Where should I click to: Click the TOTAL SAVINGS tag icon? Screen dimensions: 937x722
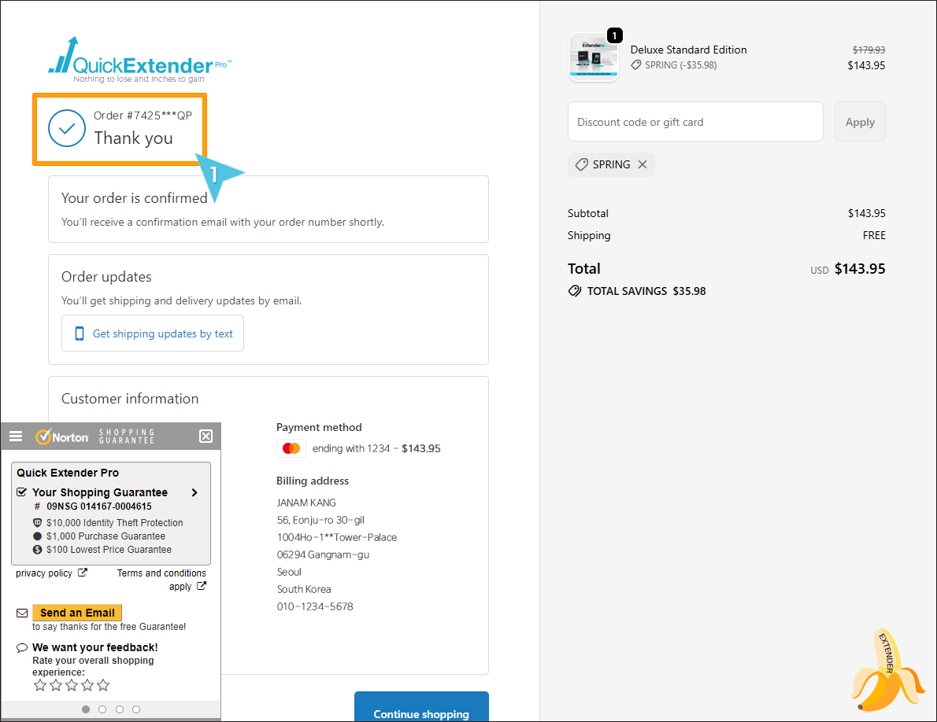tap(575, 291)
